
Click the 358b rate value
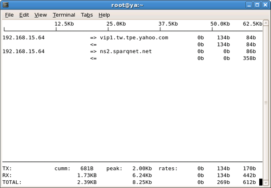pyautogui.click(x=249, y=58)
